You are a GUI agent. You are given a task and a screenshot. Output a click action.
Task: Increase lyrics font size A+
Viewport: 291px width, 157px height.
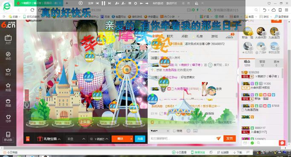click(117, 3)
